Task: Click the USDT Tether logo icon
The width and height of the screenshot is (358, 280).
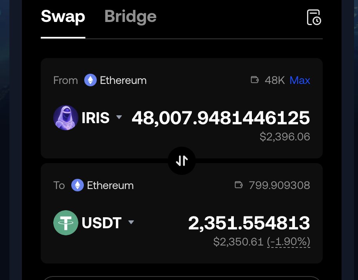Action: pos(66,223)
